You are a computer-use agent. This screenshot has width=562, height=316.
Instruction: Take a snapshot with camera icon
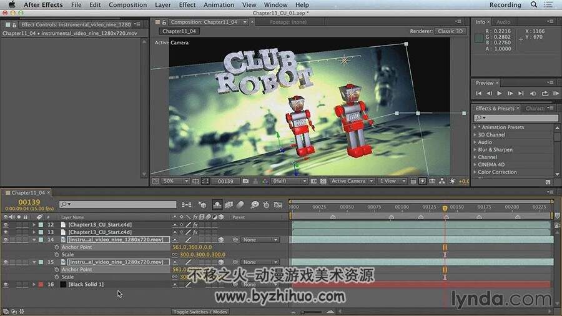[245, 181]
